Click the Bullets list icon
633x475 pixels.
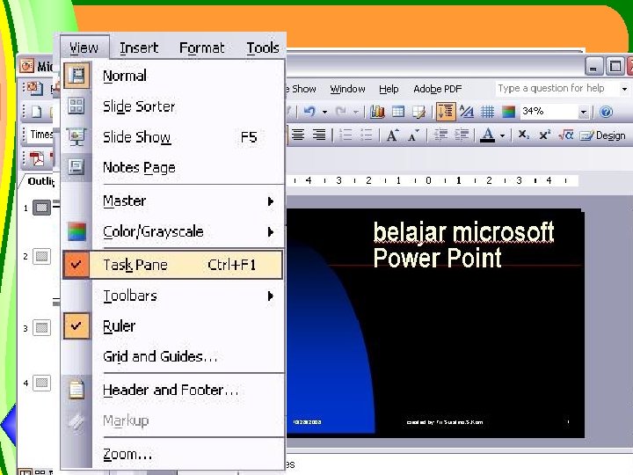click(367, 135)
